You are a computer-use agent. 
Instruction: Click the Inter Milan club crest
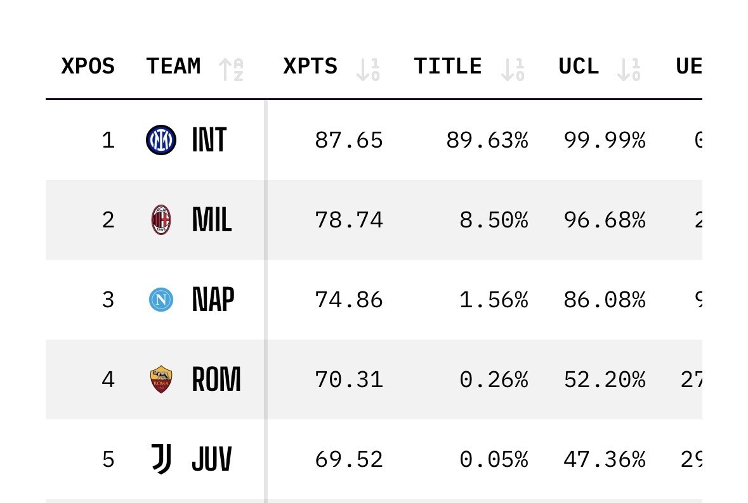pos(161,140)
